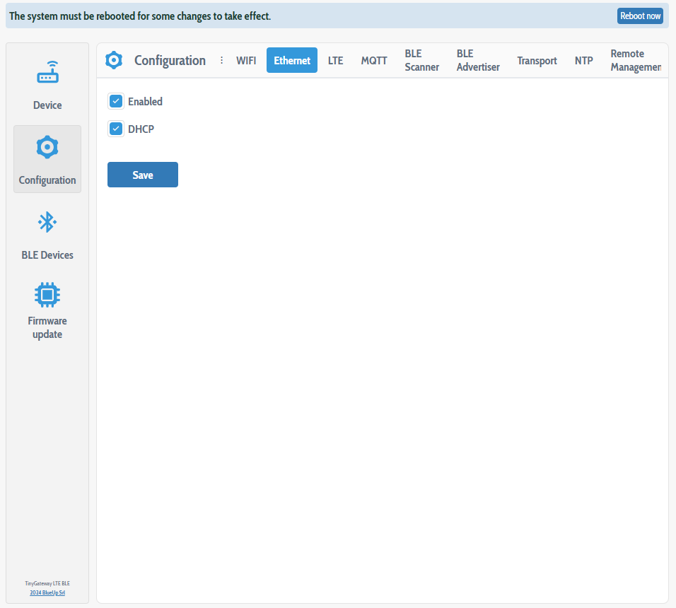Viewport: 676px width, 608px height.
Task: Switch to the Transport tab
Action: point(537,61)
